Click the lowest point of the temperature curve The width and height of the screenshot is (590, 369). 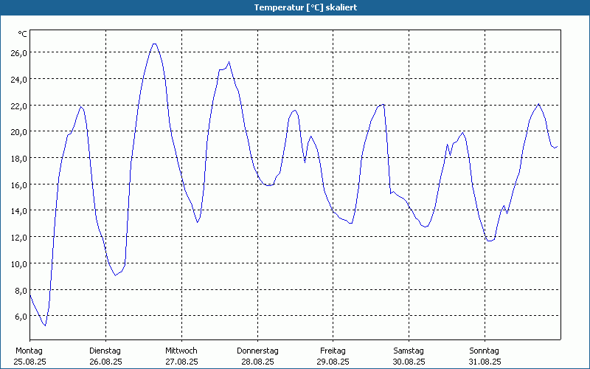click(45, 325)
